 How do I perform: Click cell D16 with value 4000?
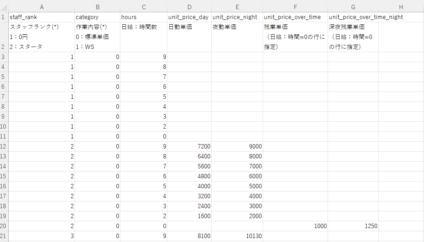tap(189, 186)
